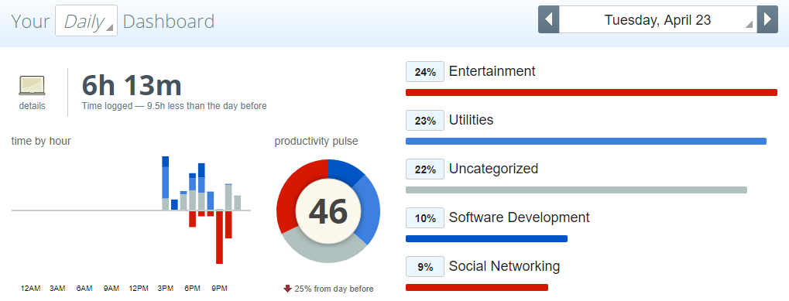Viewport: 789px width, 301px height.
Task: Click the tallest red bar in the hourly chart
Action: click(x=219, y=237)
